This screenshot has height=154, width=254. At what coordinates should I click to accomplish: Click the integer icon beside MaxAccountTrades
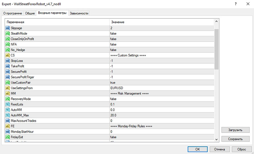8,121
